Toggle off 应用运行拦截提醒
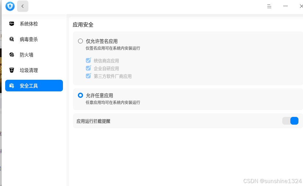This screenshot has width=303, height=186. (x=290, y=120)
